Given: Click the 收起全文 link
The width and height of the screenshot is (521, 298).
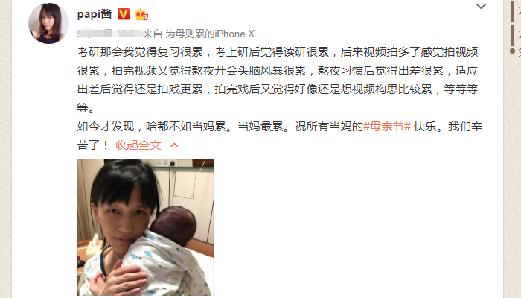Looking at the screenshot, I should [x=138, y=145].
